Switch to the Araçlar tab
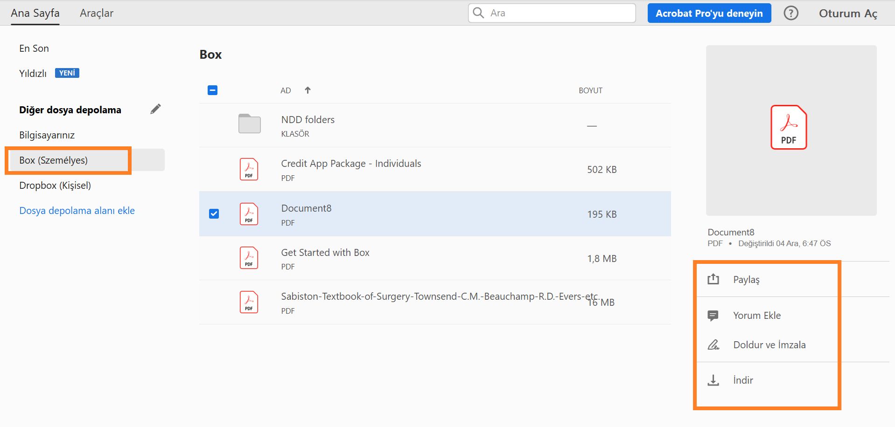The width and height of the screenshot is (895, 427). pyautogui.click(x=97, y=13)
